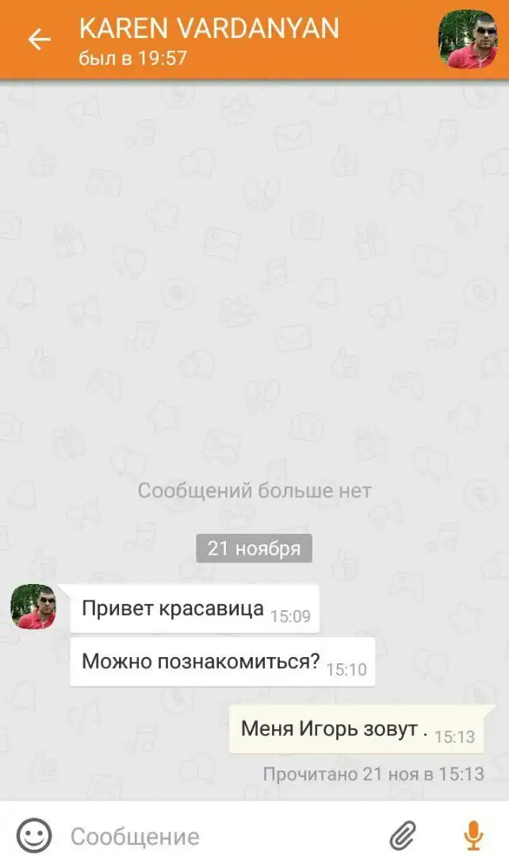509x857 pixels.
Task: Tap the '21 ноября' date badge
Action: coord(254,548)
